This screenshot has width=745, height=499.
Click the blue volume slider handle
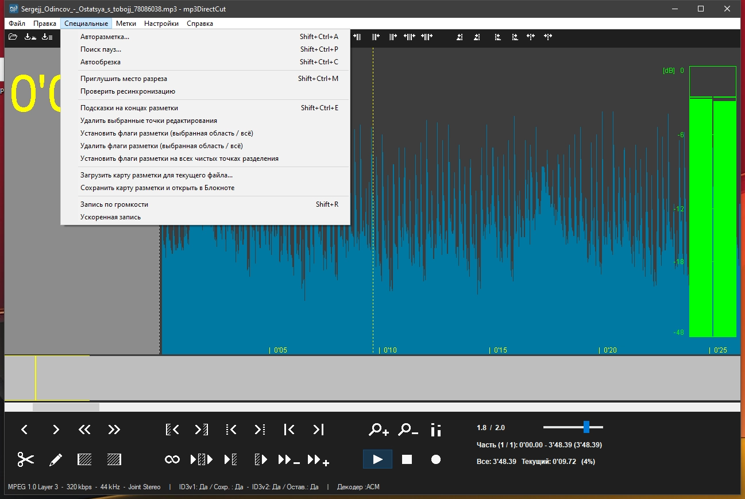pos(586,427)
